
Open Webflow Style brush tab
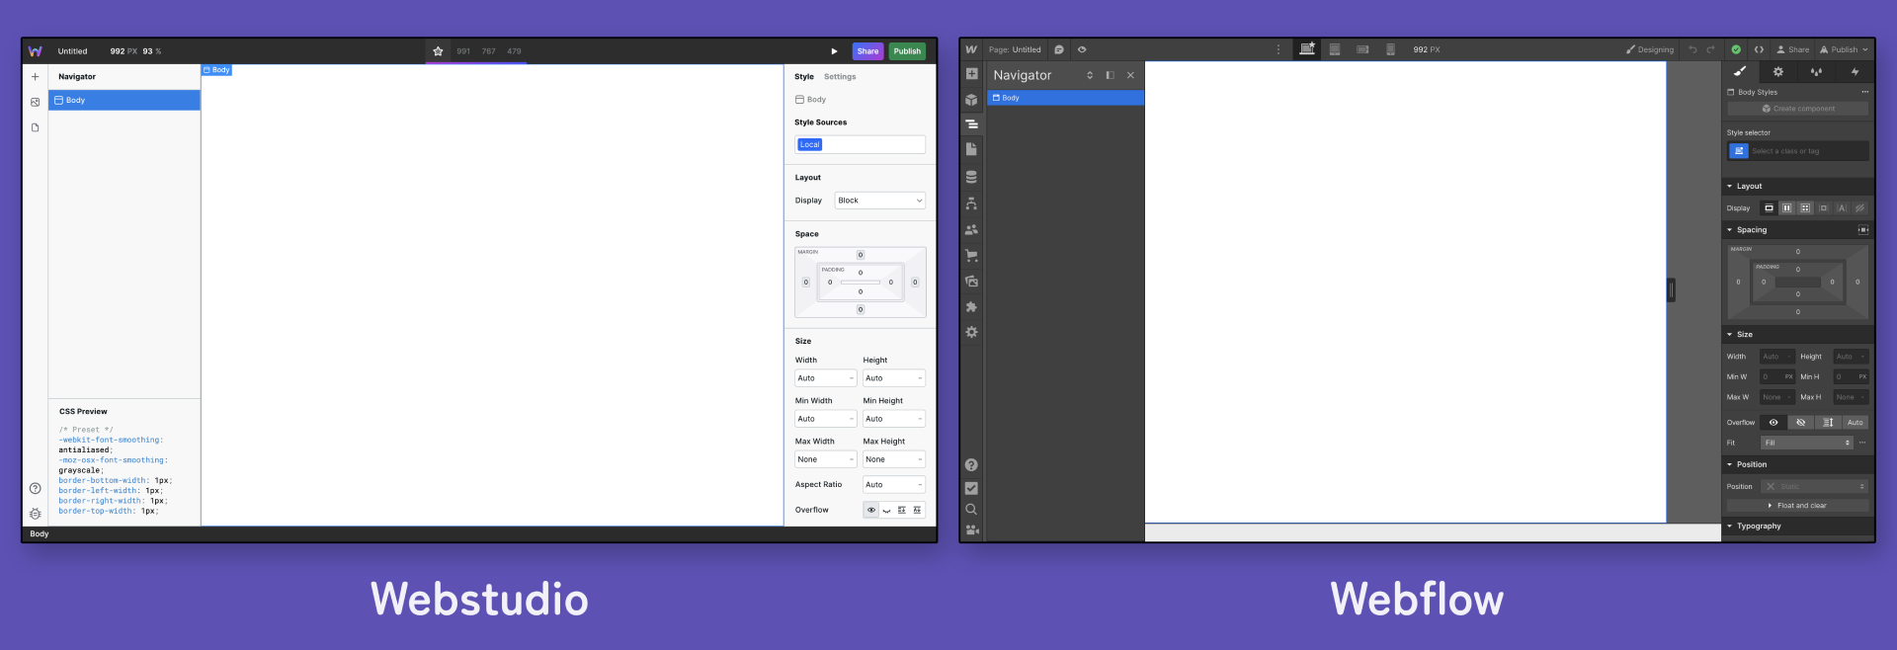click(1740, 71)
